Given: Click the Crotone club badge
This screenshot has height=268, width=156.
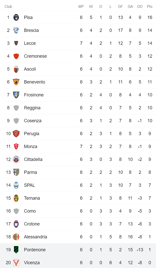Looking at the screenshot, I should [x=16, y=224].
